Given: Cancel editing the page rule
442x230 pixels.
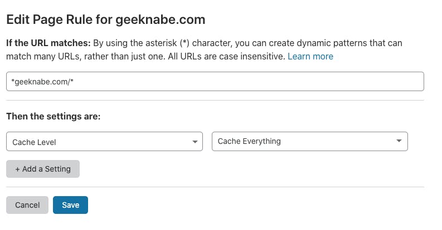Looking at the screenshot, I should pos(27,205).
